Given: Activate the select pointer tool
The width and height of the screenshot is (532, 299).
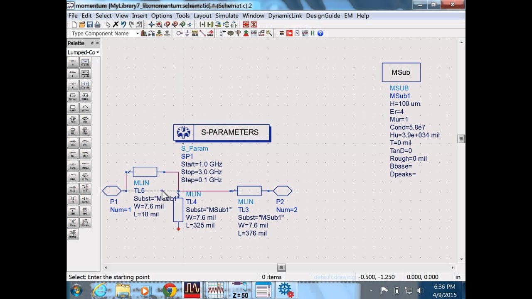Looking at the screenshot, I should click(108, 25).
